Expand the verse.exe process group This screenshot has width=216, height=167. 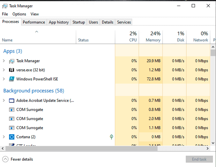pyautogui.click(x=4, y=70)
